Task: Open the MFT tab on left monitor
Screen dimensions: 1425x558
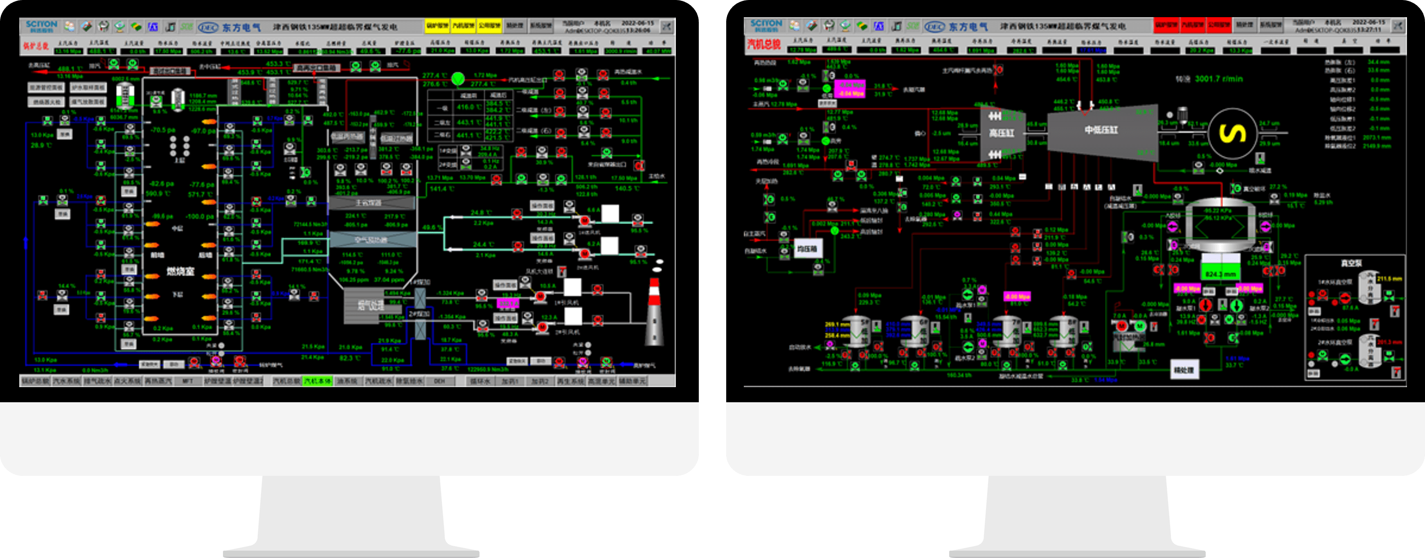Action: click(188, 381)
